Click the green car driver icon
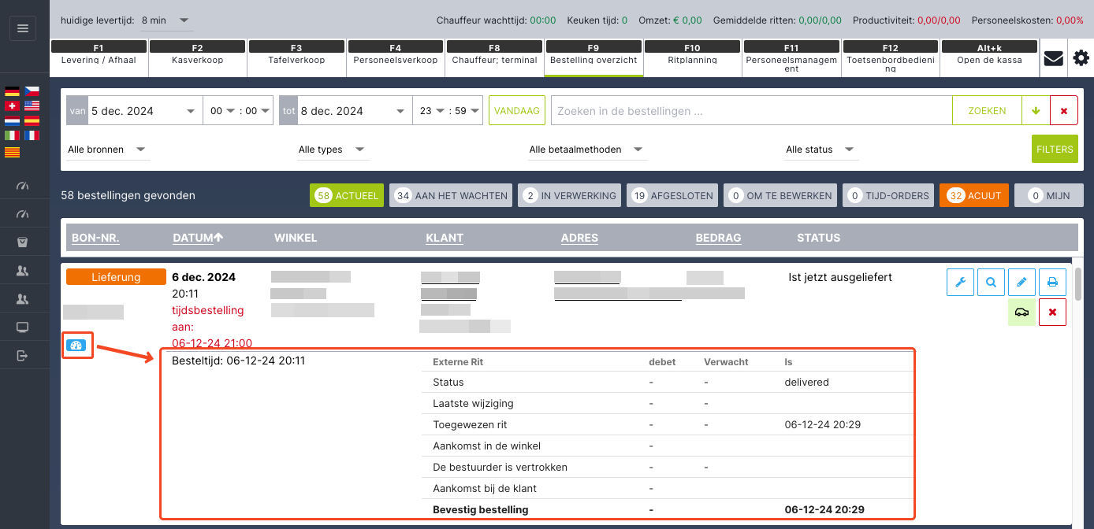 1021,312
